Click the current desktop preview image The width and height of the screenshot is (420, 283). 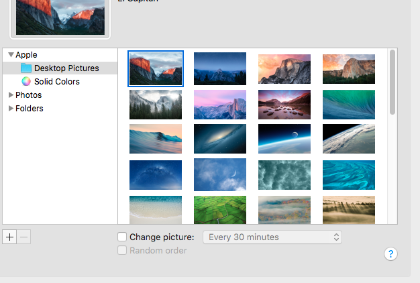[x=60, y=17]
